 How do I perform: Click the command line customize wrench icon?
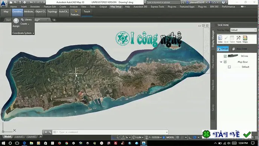50,132
